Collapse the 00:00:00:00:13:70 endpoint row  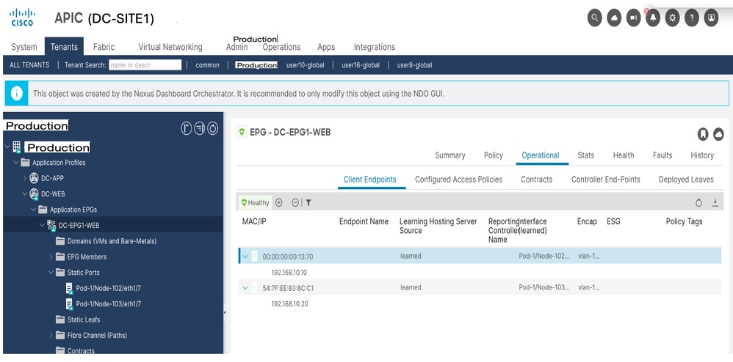pos(245,256)
